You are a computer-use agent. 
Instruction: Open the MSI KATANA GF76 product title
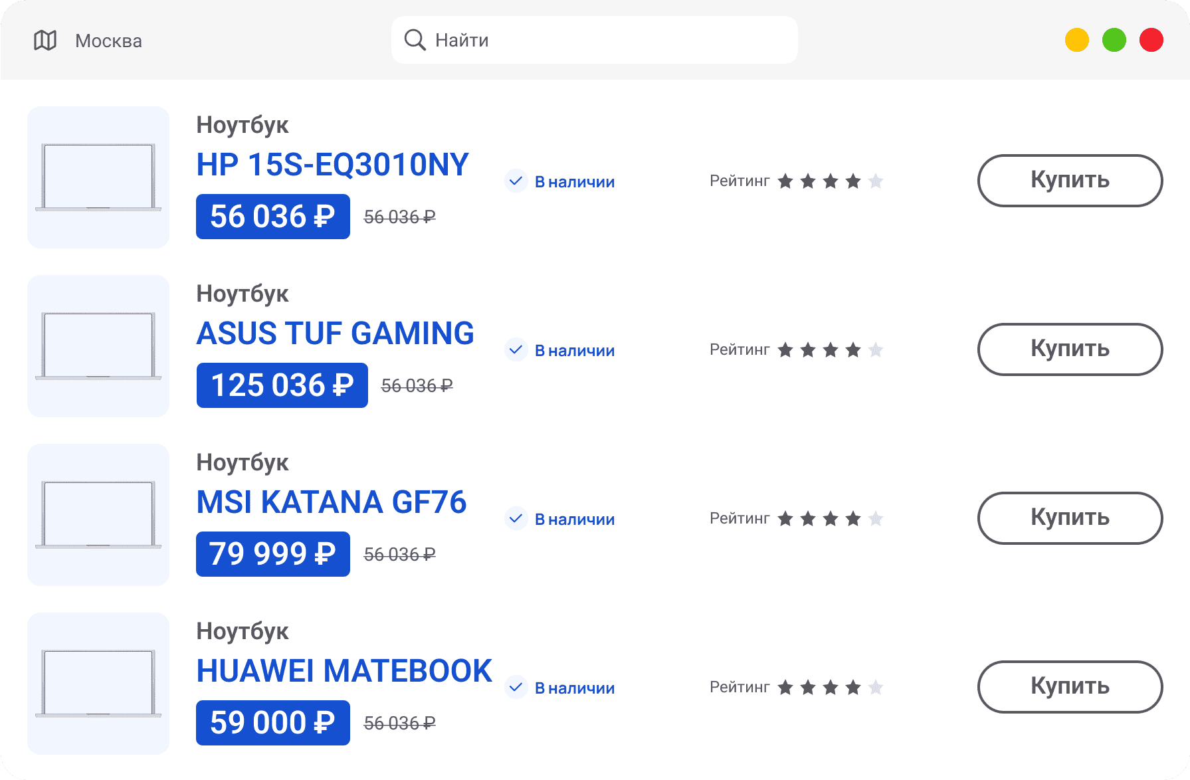[x=331, y=502]
